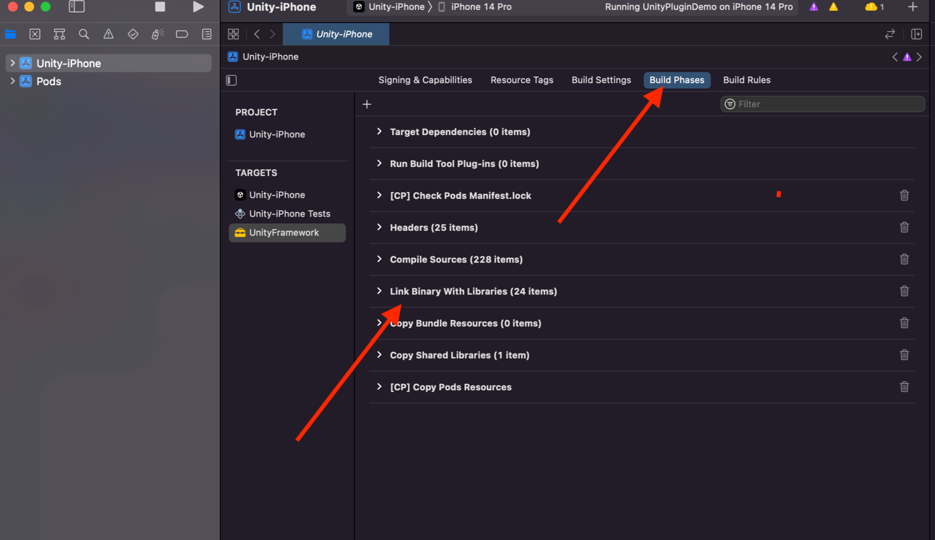Expand Link Binary With Libraries section
This screenshot has width=935, height=540.
coord(379,291)
